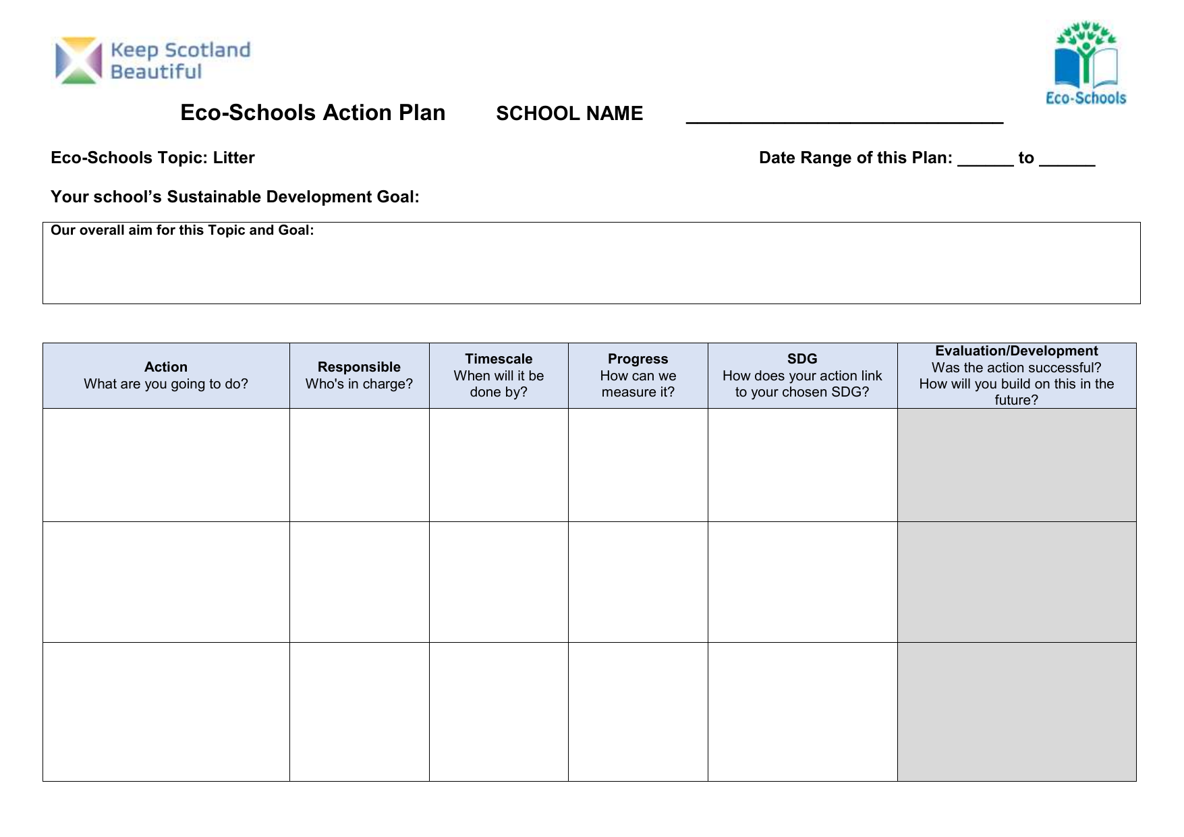This screenshot has height=837, width=1184.
Task: Select the Evaluation/Development column header
Action: (x=1017, y=376)
